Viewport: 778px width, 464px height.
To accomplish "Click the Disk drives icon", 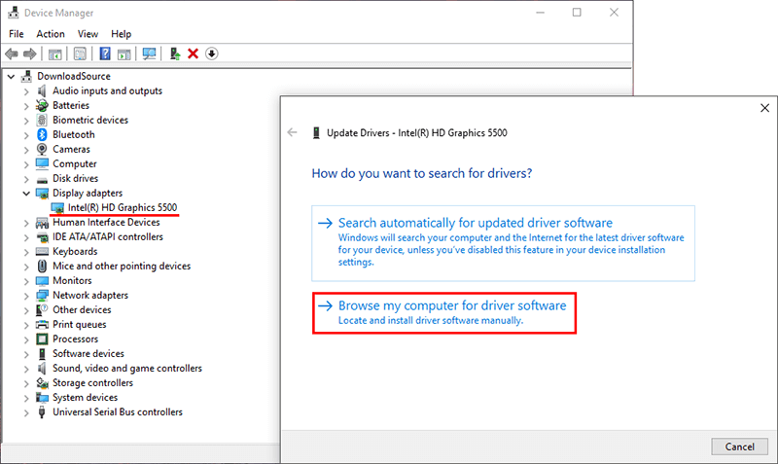I will tap(42, 179).
